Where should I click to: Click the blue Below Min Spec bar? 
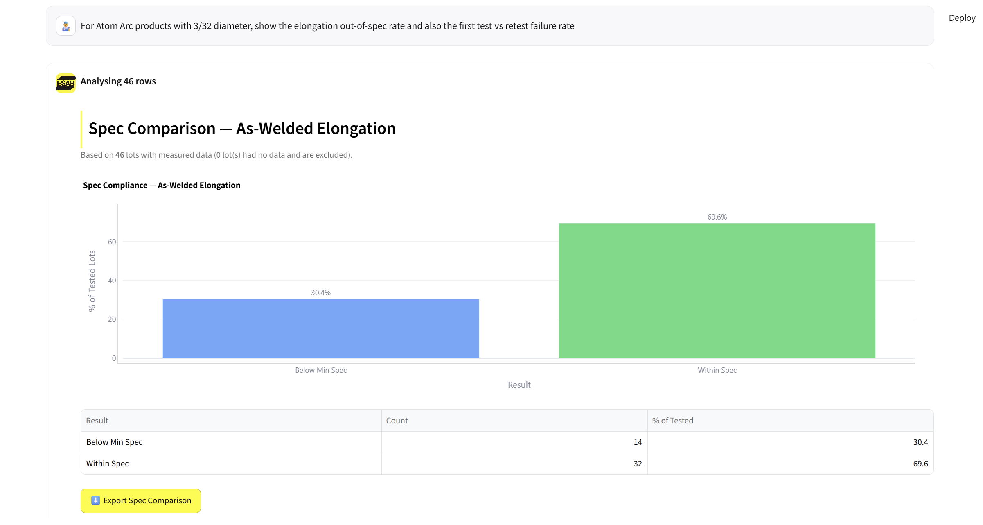[x=321, y=328]
